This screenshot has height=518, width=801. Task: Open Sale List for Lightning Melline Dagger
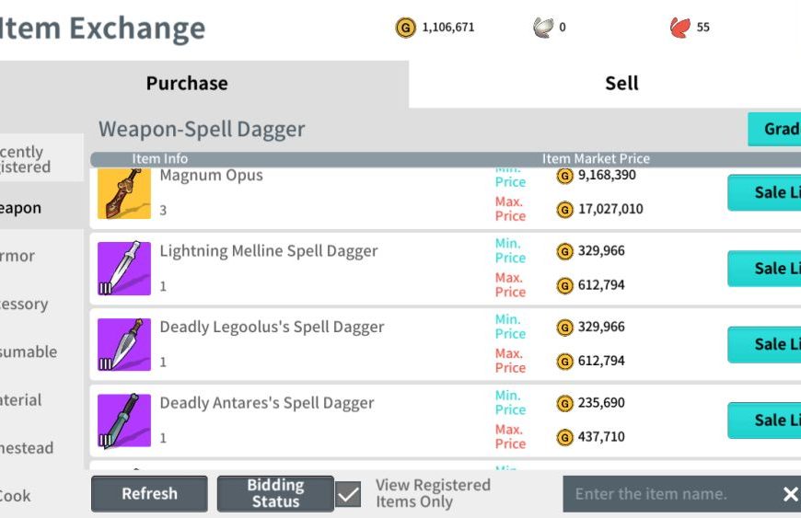766,269
